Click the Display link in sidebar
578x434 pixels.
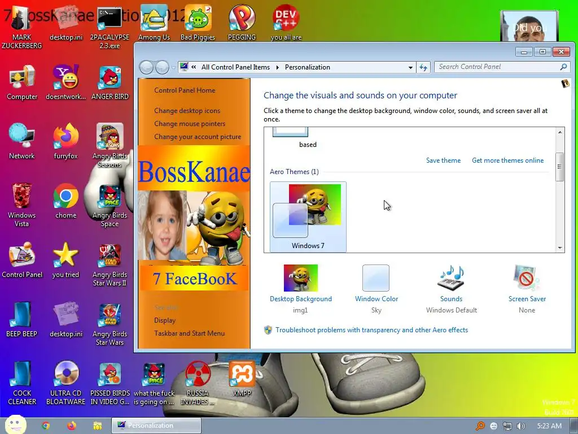tap(164, 320)
